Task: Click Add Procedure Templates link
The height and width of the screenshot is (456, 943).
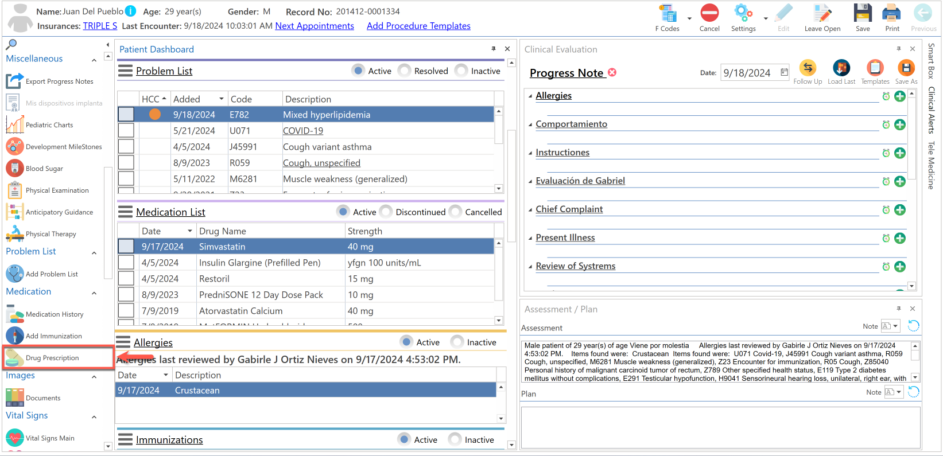Action: click(x=418, y=26)
